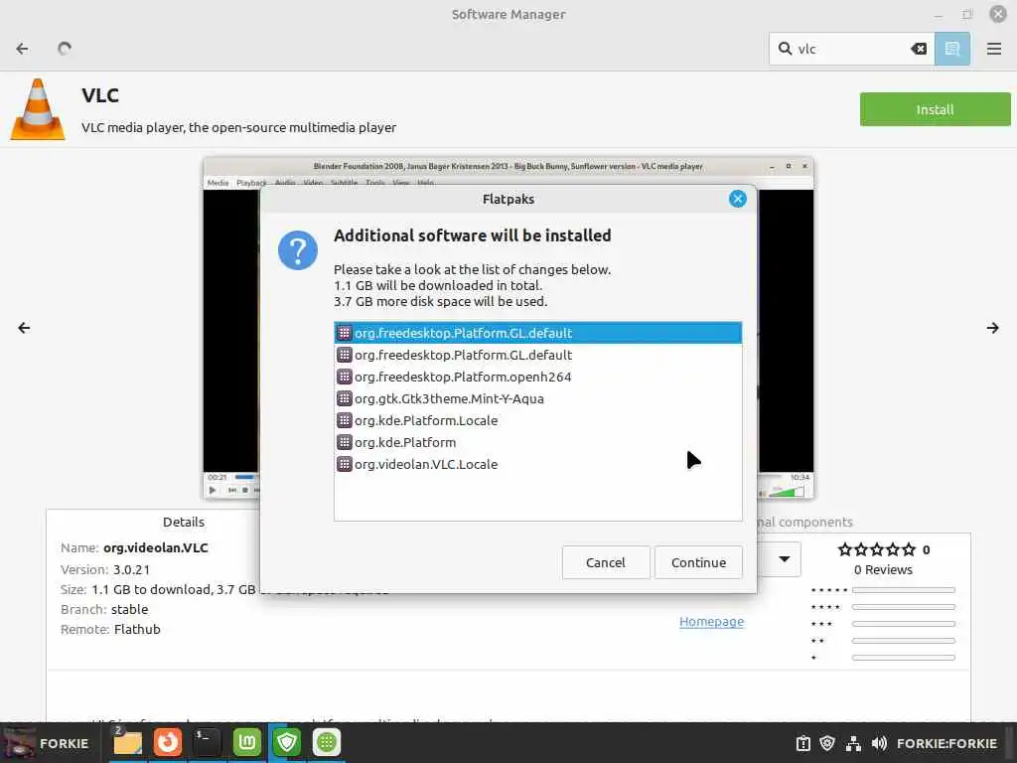Screen dimensions: 1017x763
Task: Click the Software Manager taskbar icon
Action: click(x=326, y=742)
